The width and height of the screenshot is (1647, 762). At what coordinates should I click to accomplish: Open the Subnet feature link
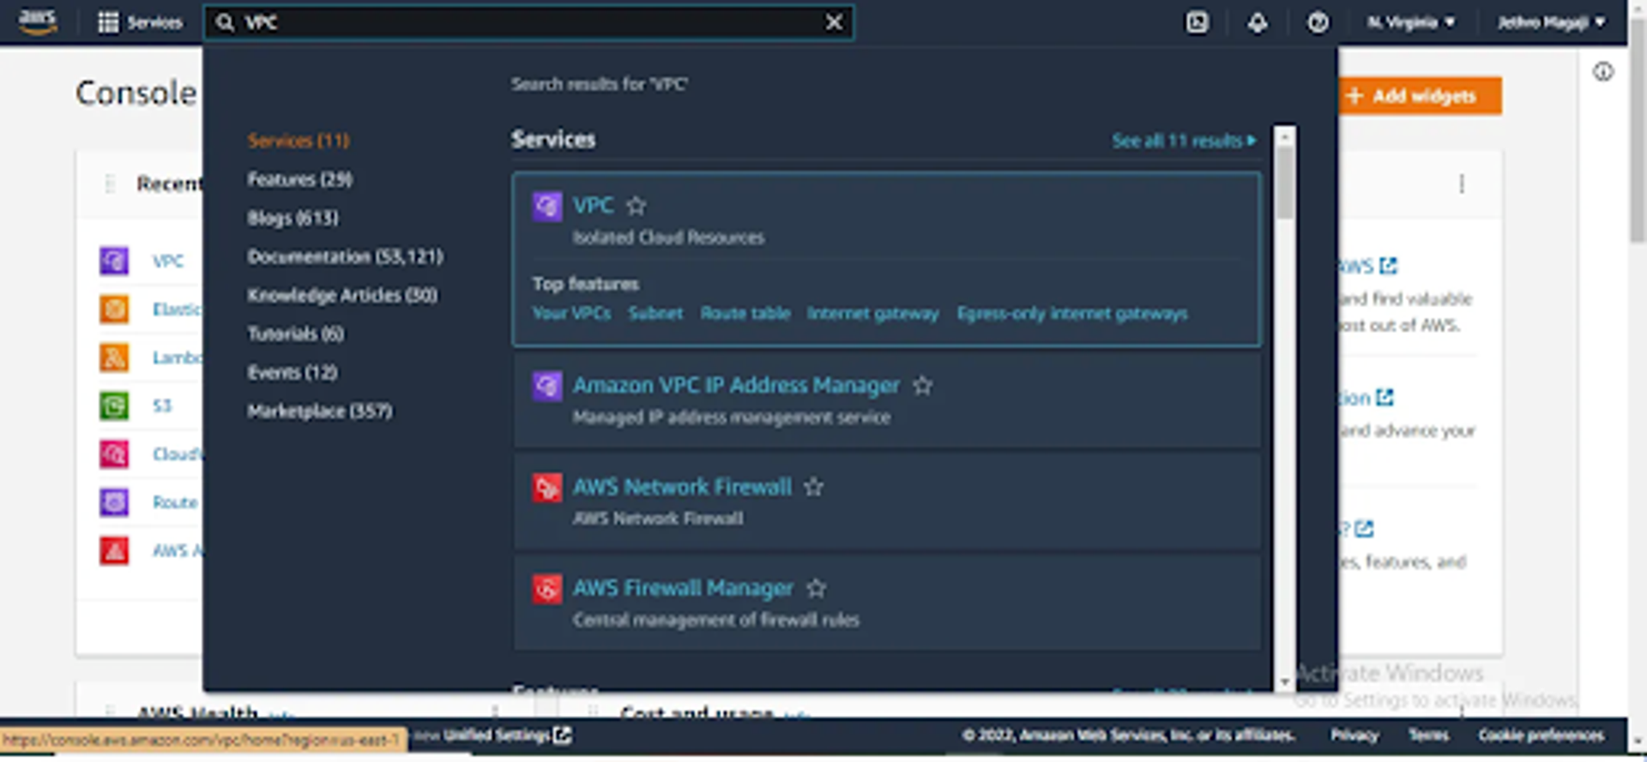pyautogui.click(x=655, y=314)
